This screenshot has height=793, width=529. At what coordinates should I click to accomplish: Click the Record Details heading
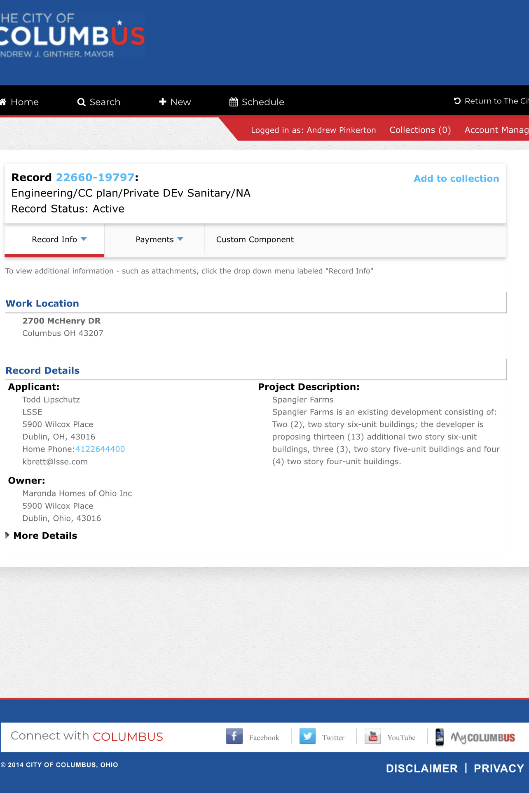coord(43,370)
